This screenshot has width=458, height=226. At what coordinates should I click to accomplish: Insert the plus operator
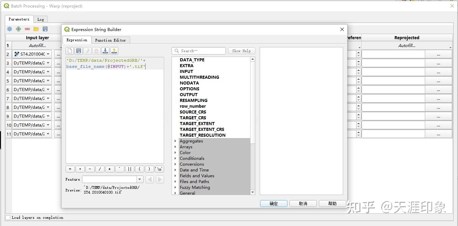[80, 169]
